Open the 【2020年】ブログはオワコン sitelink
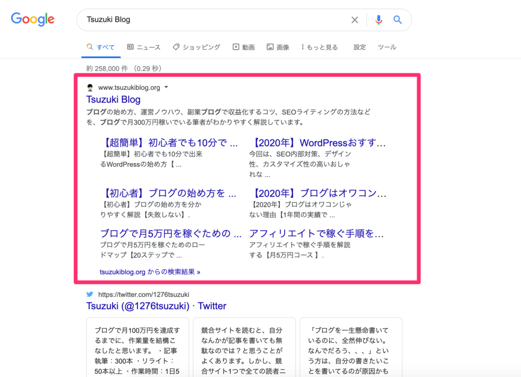 pos(317,193)
